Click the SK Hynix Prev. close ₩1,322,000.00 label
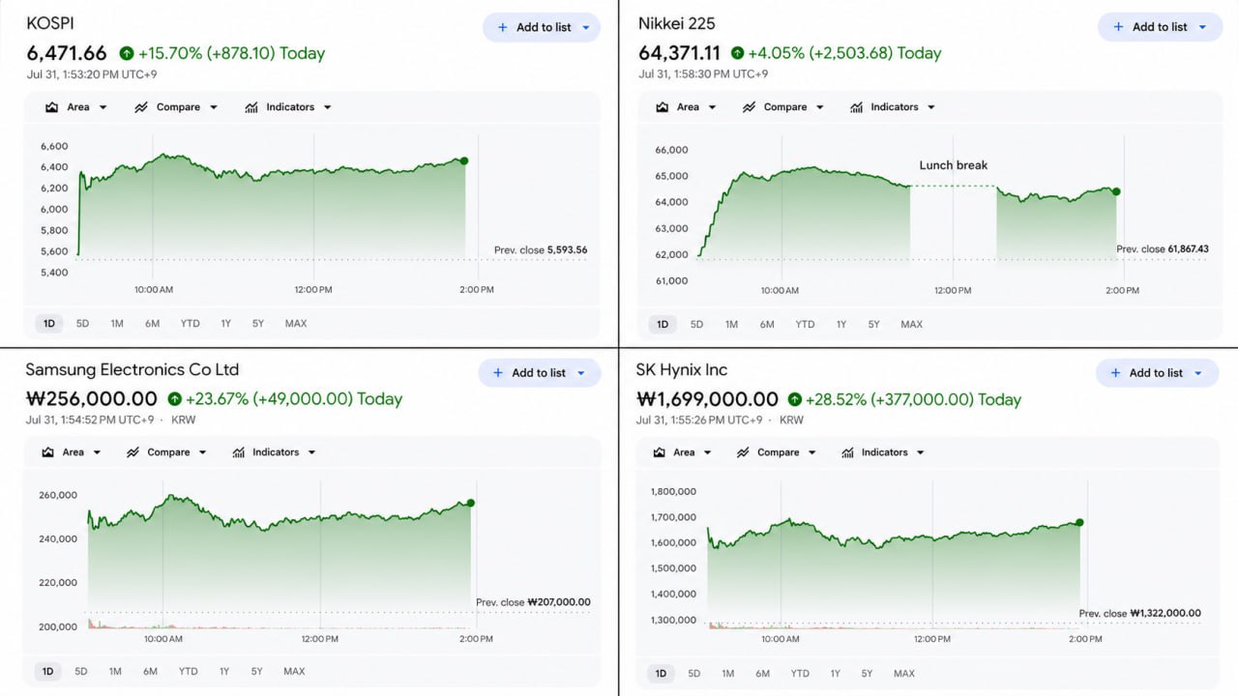1238x696 pixels. coord(1140,613)
